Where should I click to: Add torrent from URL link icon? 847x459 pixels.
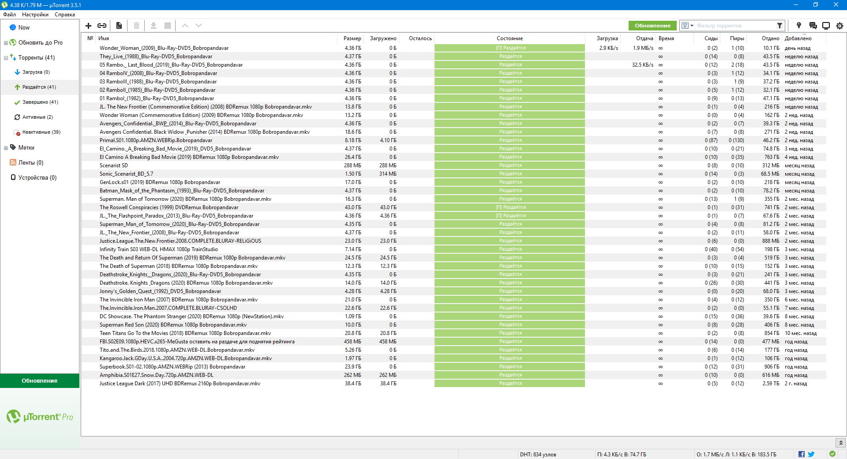102,26
